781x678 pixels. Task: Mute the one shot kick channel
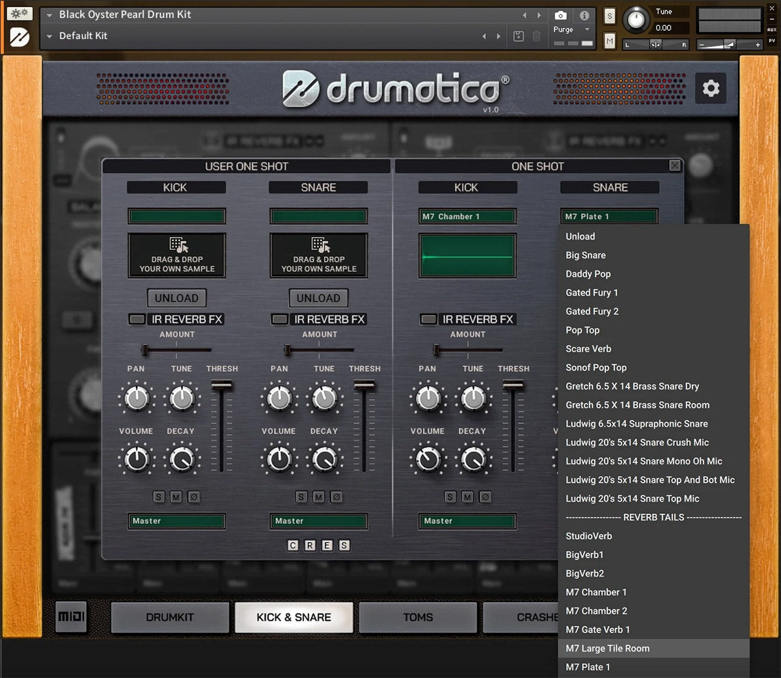[x=467, y=497]
